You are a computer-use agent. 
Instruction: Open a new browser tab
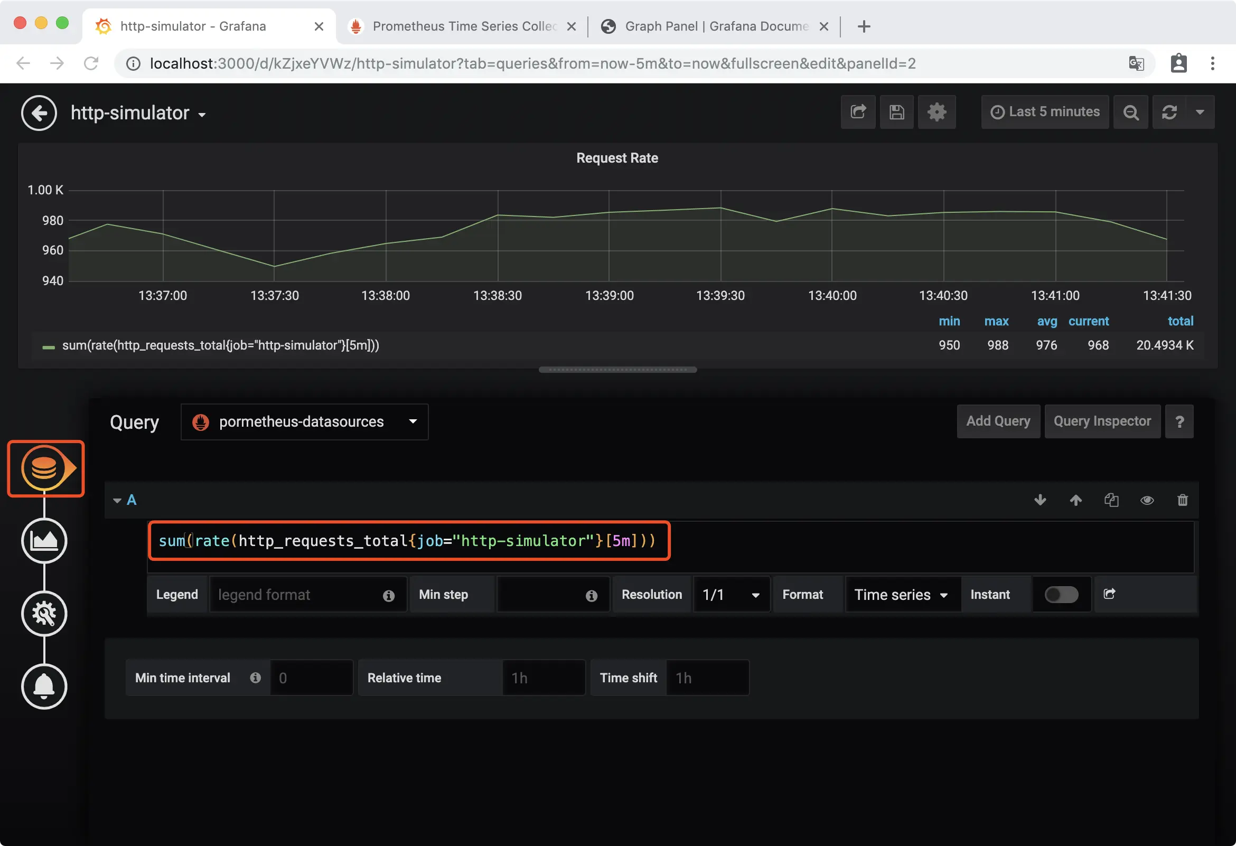[x=864, y=26]
